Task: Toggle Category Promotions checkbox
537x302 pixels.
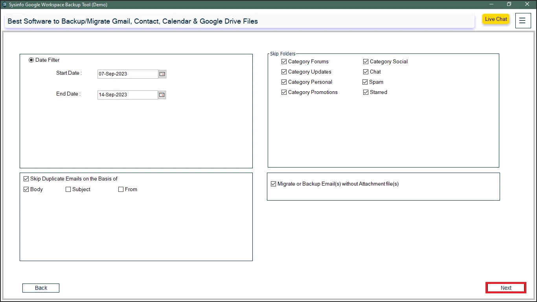Action: point(284,92)
